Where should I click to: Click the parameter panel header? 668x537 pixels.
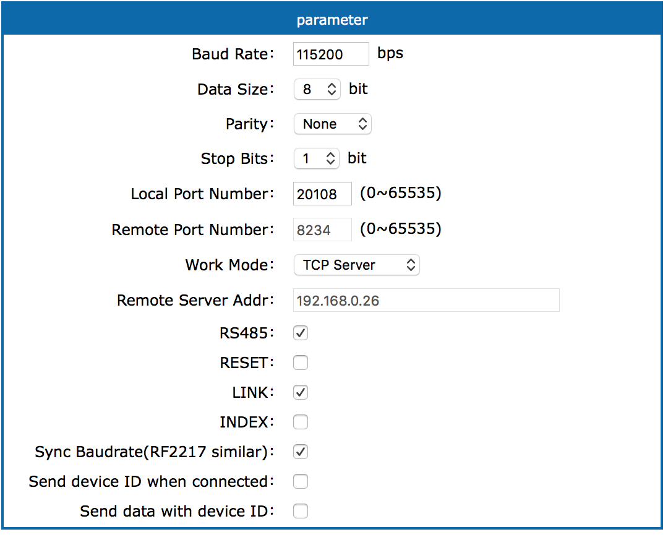(332, 20)
